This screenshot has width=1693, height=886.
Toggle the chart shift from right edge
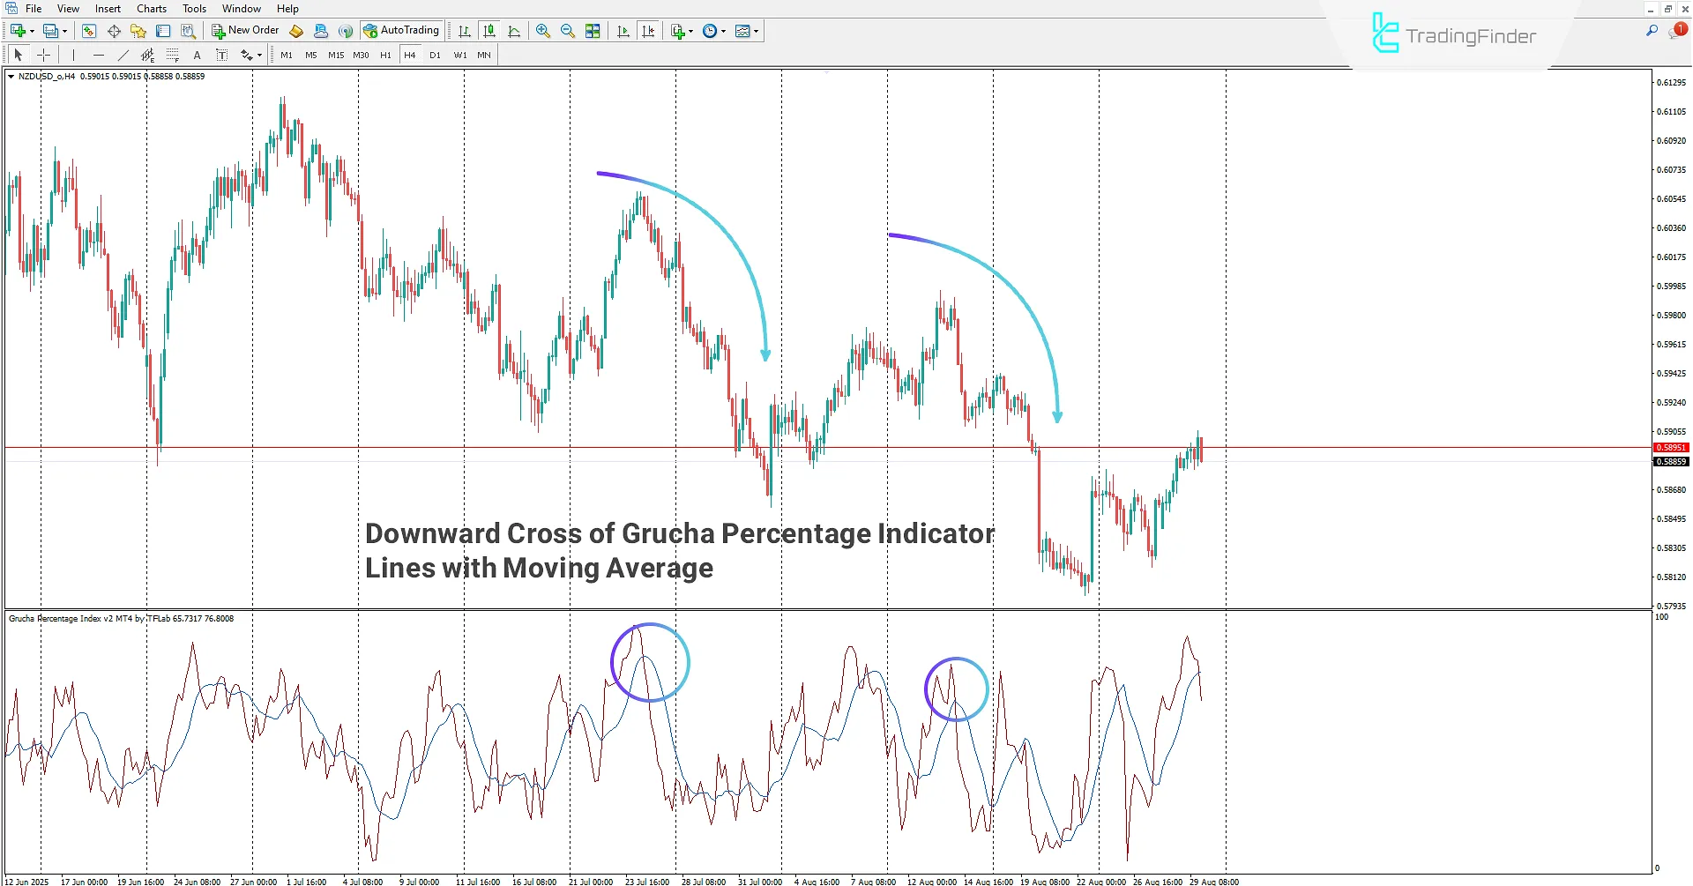click(x=649, y=30)
